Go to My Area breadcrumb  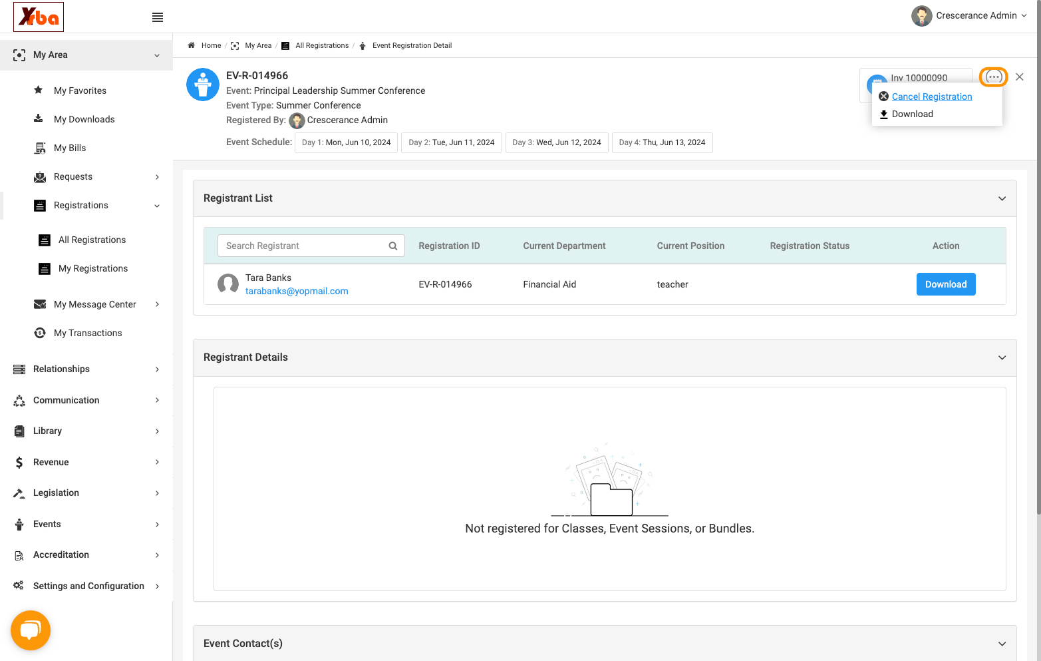click(x=258, y=45)
